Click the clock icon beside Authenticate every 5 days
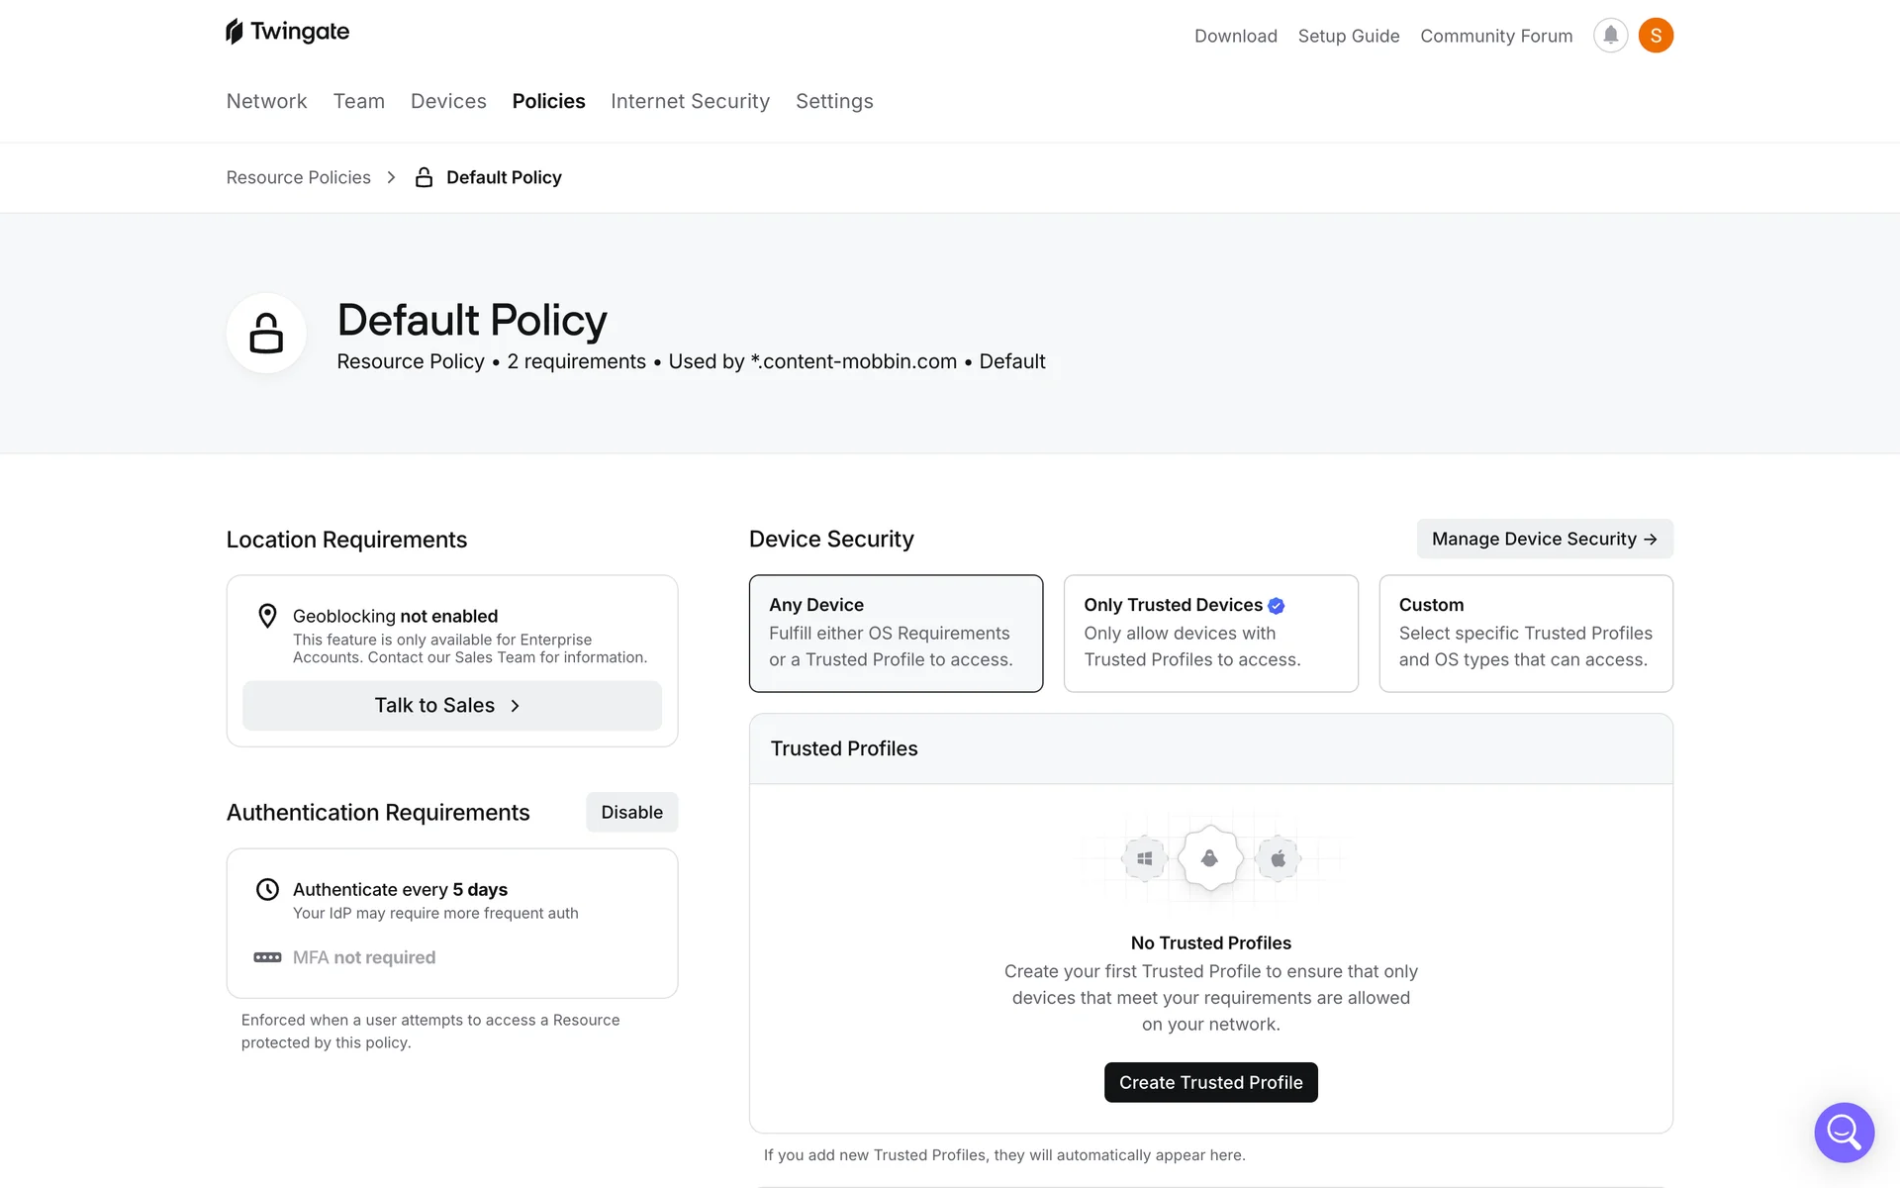Screen dimensions: 1900x1188 coord(267,889)
